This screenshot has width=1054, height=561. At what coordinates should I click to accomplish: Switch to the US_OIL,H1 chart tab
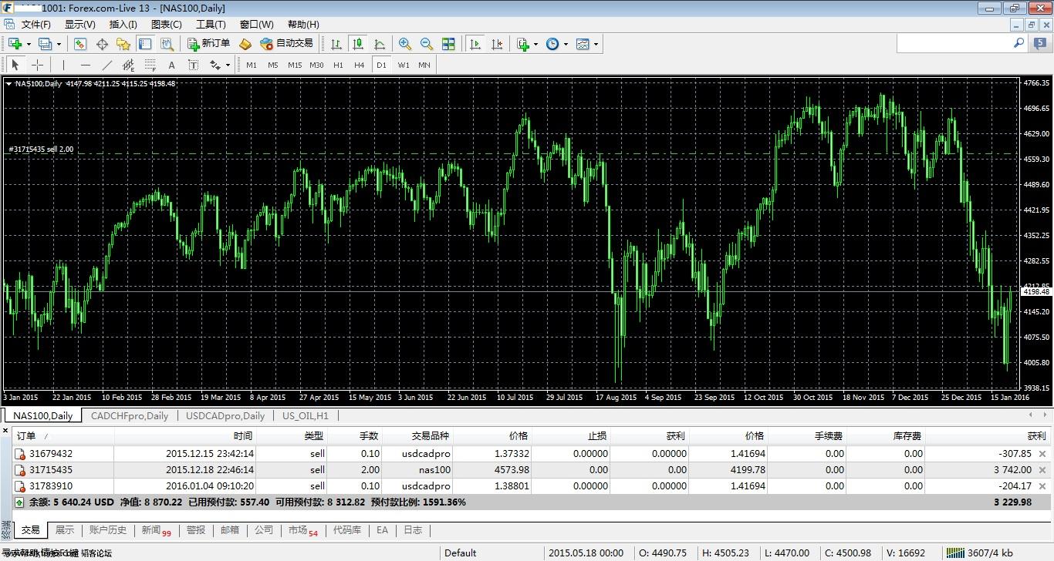click(x=306, y=415)
